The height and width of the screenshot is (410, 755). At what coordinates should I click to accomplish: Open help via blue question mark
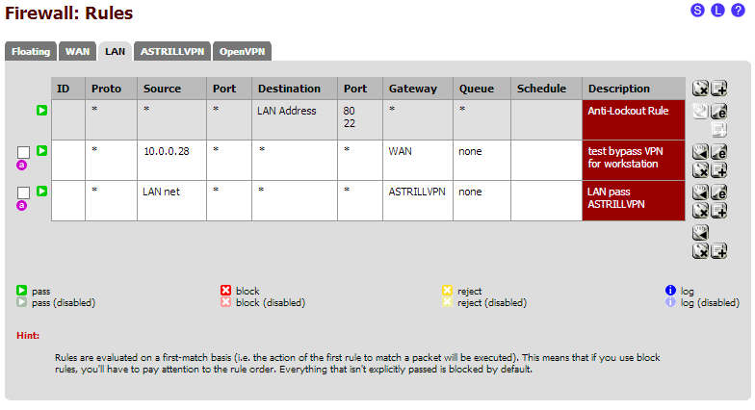pyautogui.click(x=738, y=10)
